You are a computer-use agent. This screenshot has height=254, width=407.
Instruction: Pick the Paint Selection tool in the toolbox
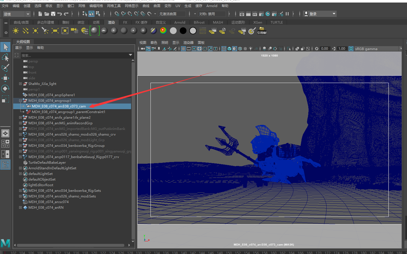click(x=5, y=68)
